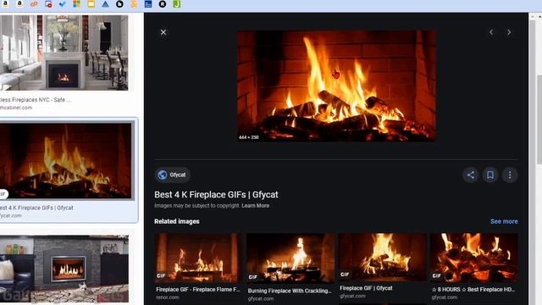The width and height of the screenshot is (542, 305).
Task: Open related image "Burning Fireplace With Crackling..."
Action: [x=290, y=258]
